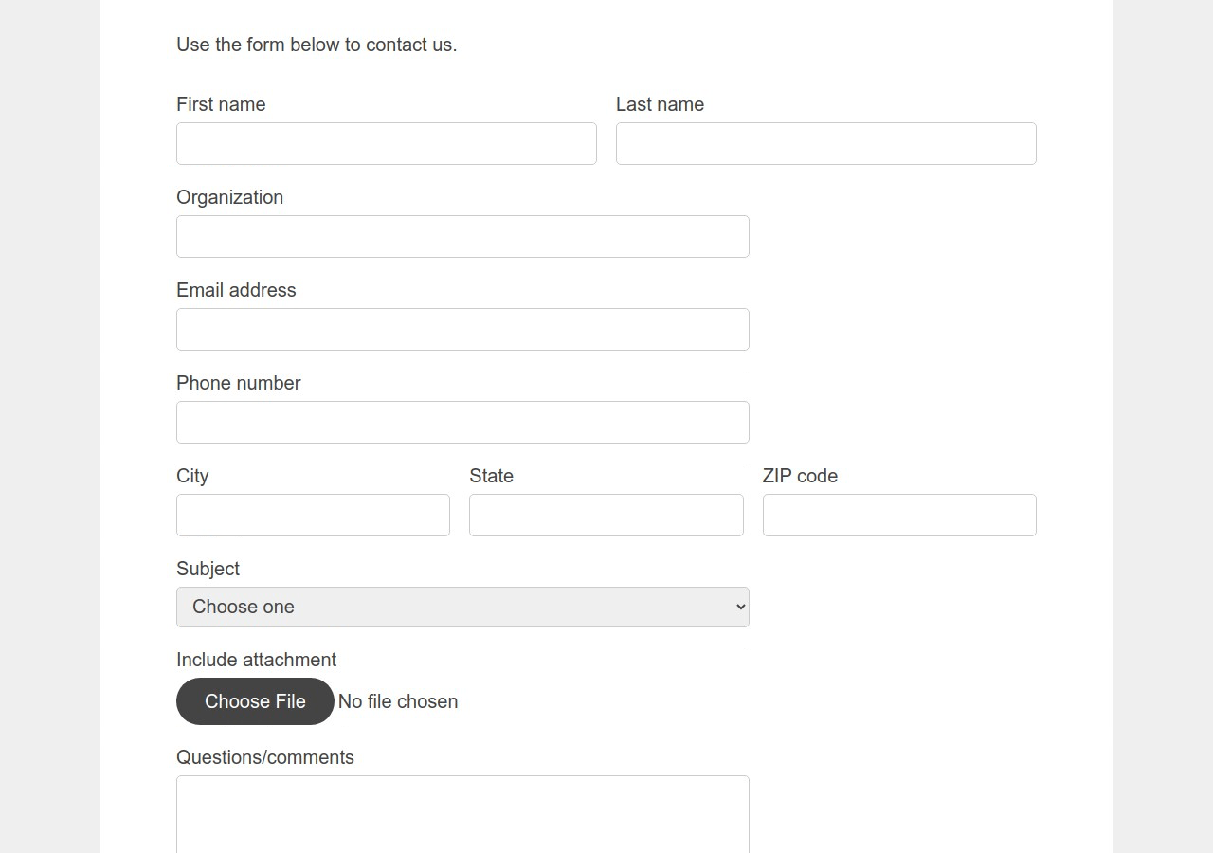Click the First name label
The width and height of the screenshot is (1213, 853).
(x=221, y=104)
